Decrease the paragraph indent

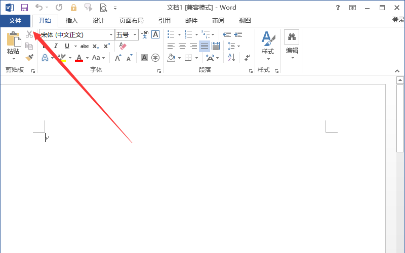click(227, 34)
